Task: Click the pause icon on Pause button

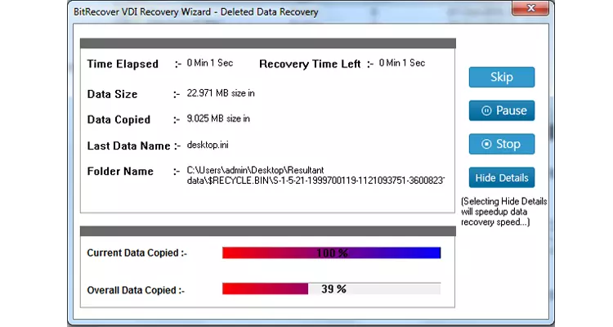Action: 486,110
